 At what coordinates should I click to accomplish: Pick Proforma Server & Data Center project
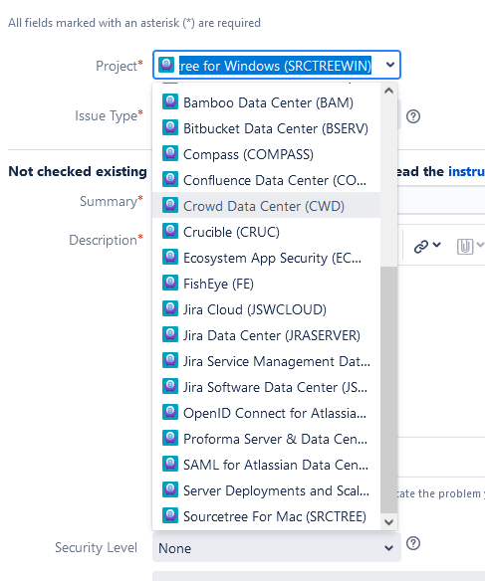pos(266,439)
